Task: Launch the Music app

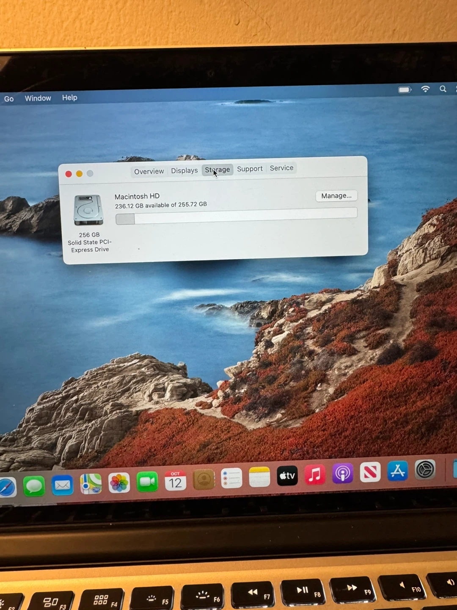Action: pyautogui.click(x=315, y=474)
